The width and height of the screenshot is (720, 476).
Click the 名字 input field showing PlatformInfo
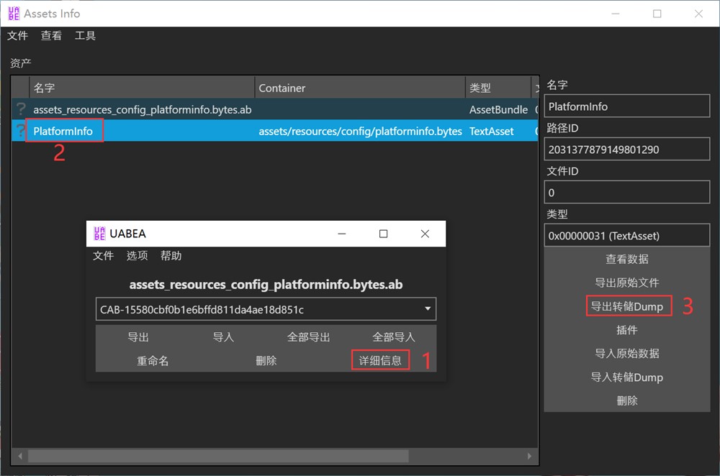pyautogui.click(x=627, y=106)
